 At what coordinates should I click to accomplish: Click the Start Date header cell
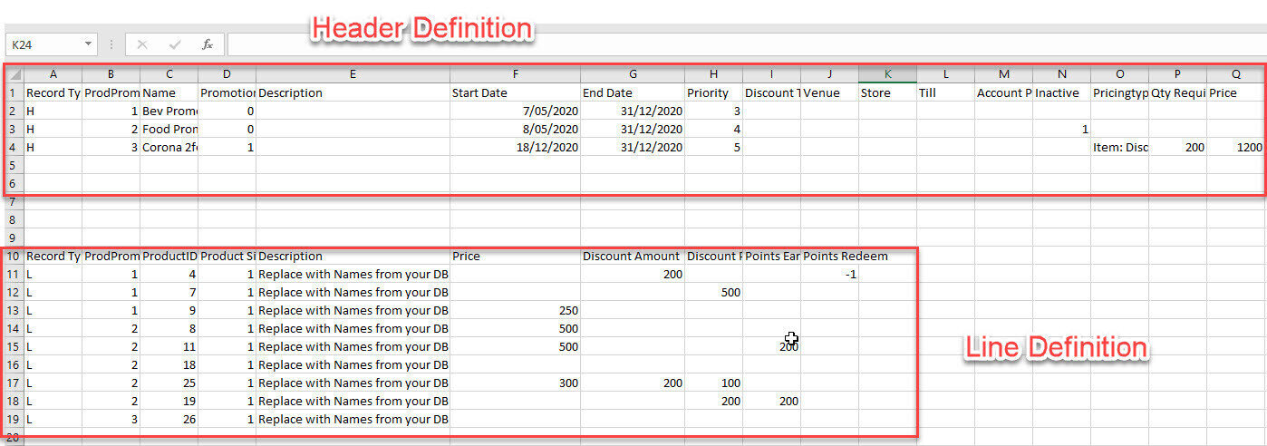pos(515,92)
